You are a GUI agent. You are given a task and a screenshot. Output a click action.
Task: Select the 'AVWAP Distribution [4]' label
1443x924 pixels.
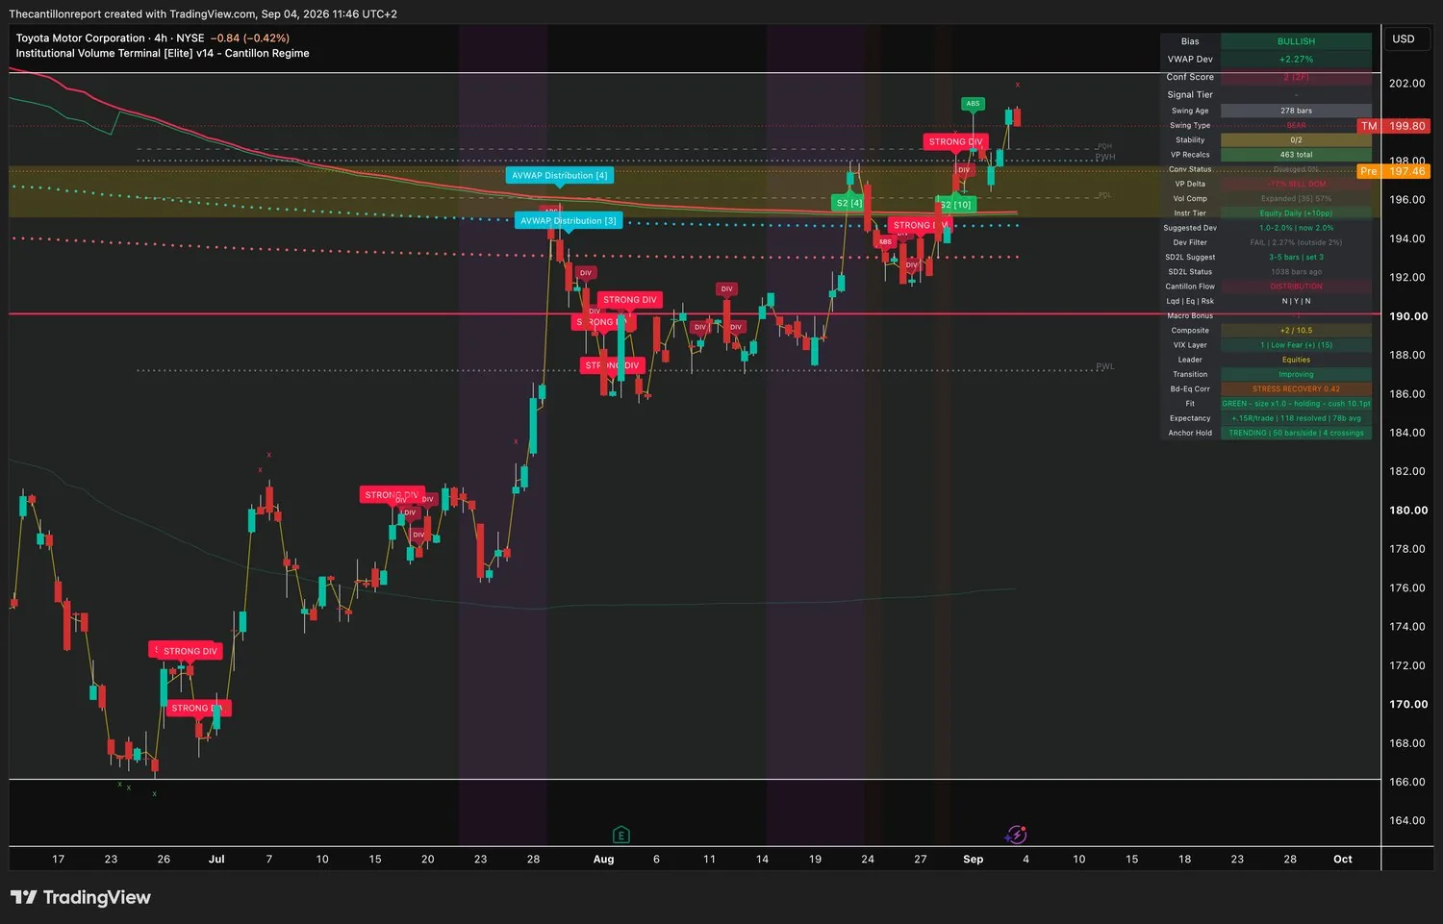click(560, 176)
